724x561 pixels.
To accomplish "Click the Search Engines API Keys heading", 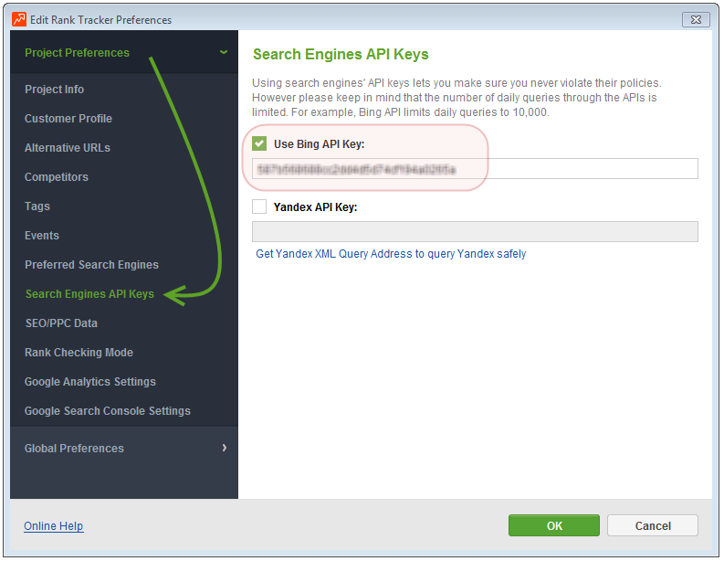I will coord(341,55).
